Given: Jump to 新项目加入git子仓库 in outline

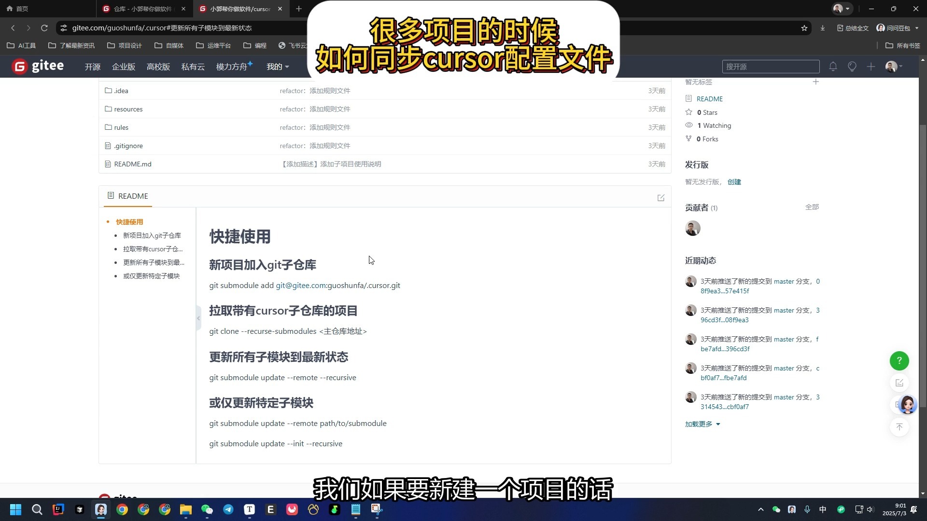Looking at the screenshot, I should tap(152, 235).
